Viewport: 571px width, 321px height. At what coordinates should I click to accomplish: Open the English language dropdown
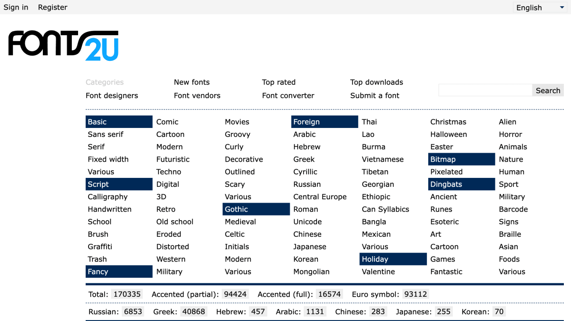(540, 7)
